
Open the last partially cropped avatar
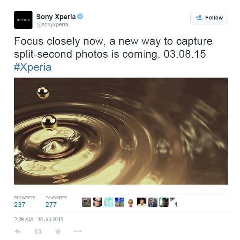pyautogui.click(x=174, y=202)
